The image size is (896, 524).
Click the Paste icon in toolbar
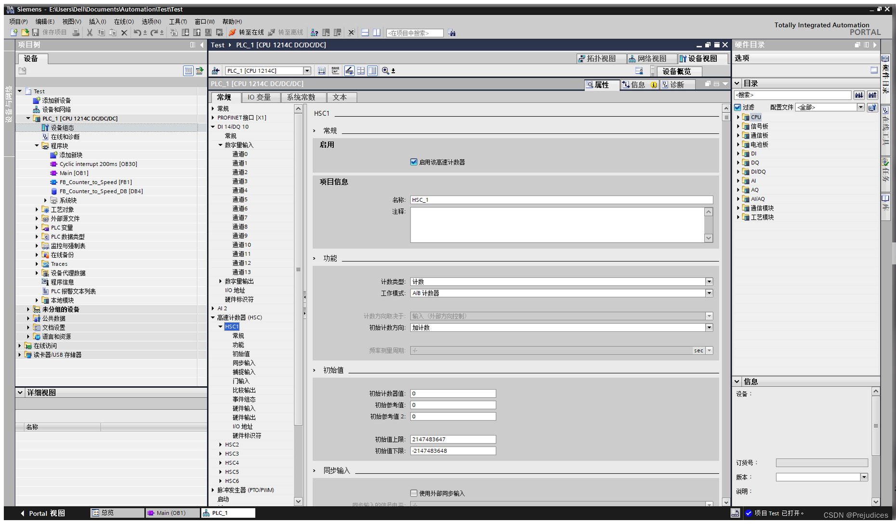pyautogui.click(x=113, y=32)
